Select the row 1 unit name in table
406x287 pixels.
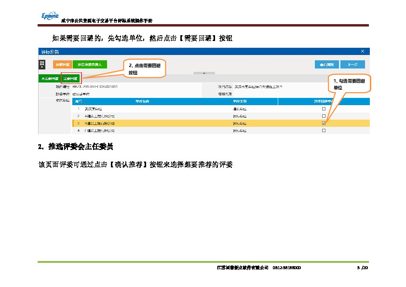[93, 109]
